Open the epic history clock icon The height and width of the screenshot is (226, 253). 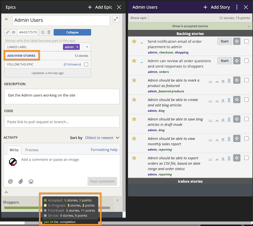point(42,32)
